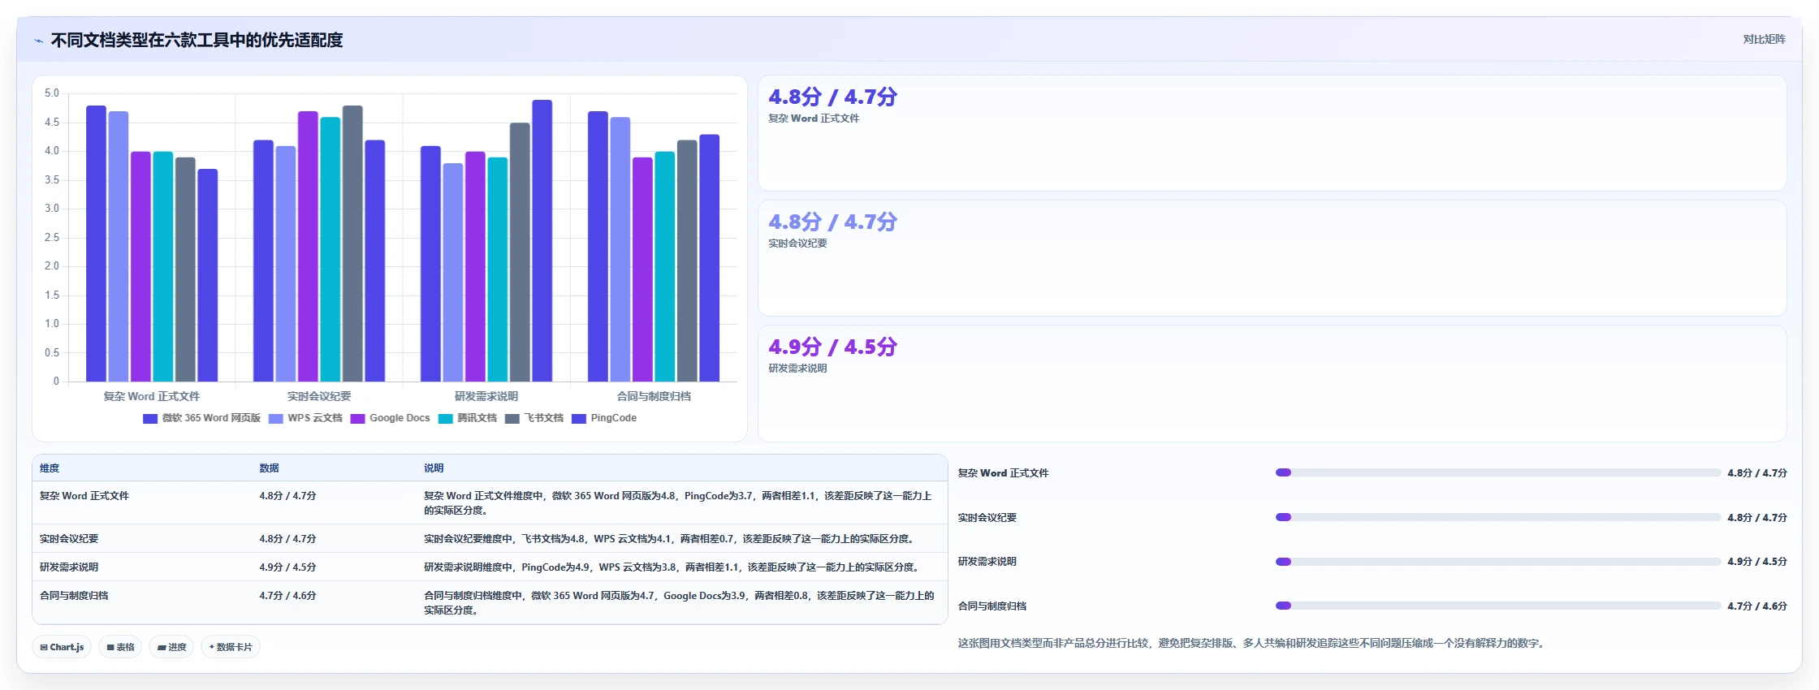Toggle the WPS 云文档 legend entry
1819x690 pixels.
(x=305, y=418)
